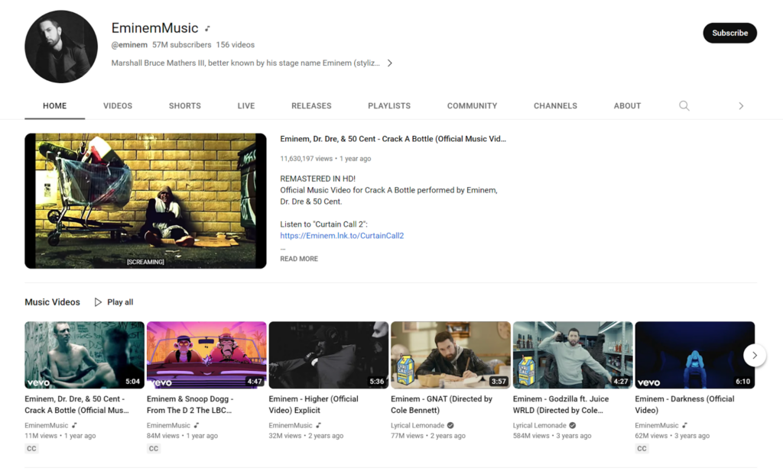Click the title Eminem - Higher (Official Video) Explicit
Screen dimensions: 783x474
point(314,405)
